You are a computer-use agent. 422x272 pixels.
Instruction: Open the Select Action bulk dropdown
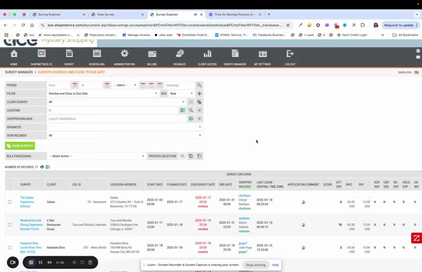click(x=96, y=156)
